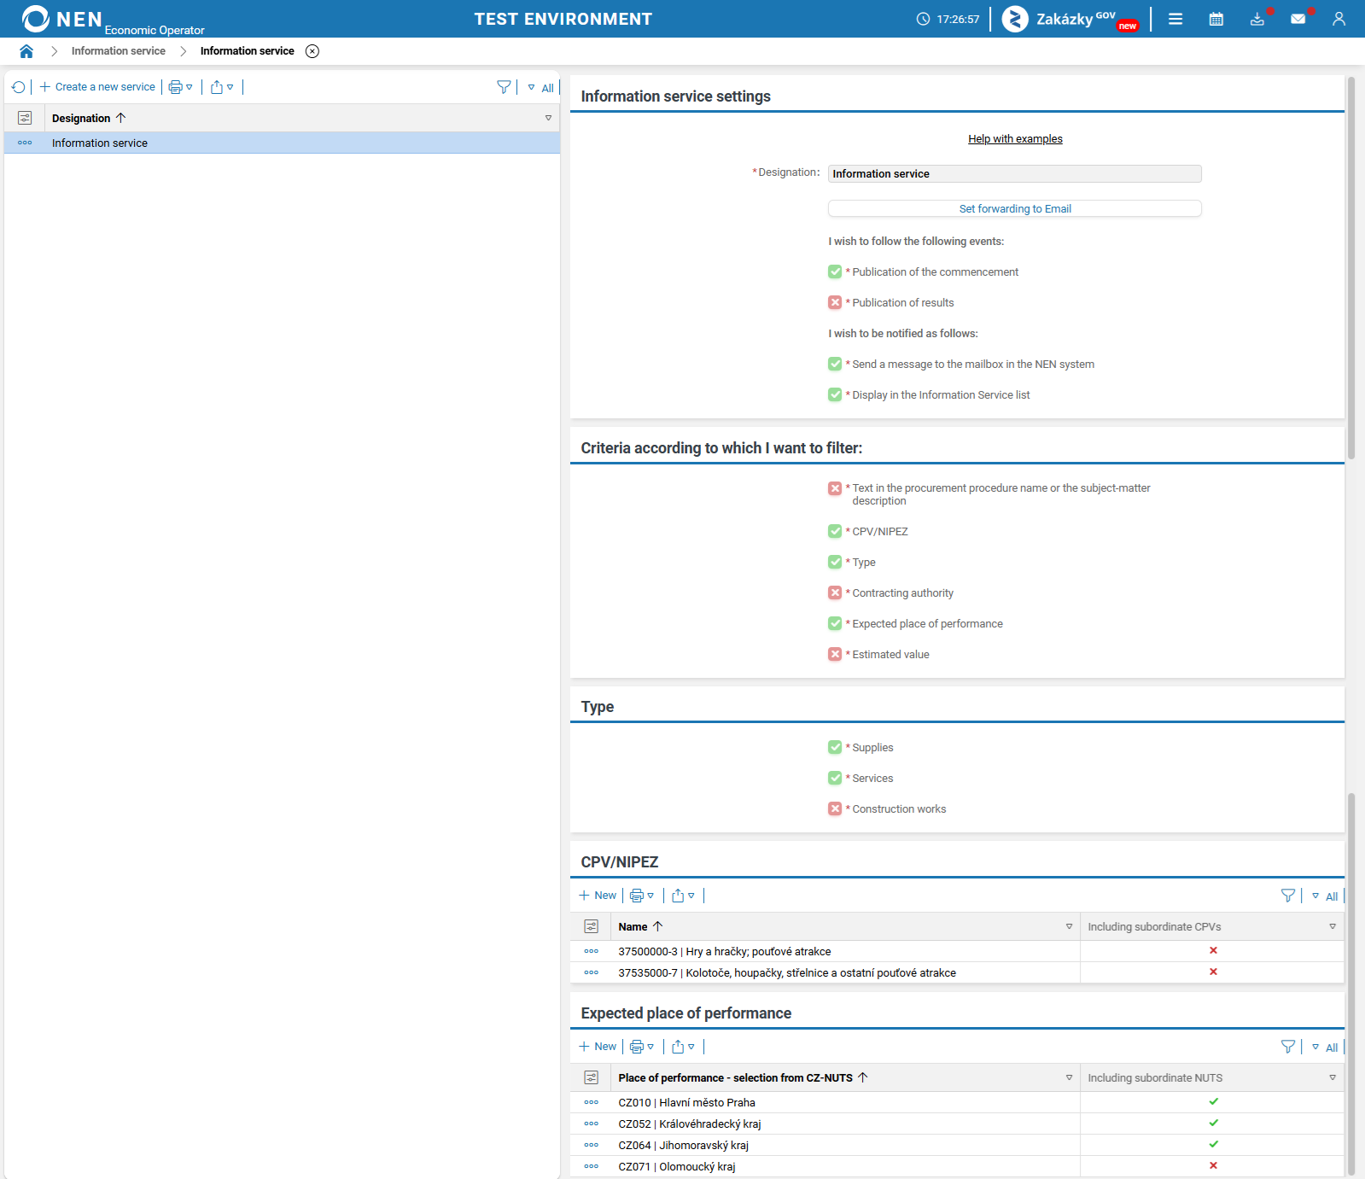Expand All dropdown in CPV/NIPEZ table
This screenshot has width=1365, height=1179.
pos(1325,896)
